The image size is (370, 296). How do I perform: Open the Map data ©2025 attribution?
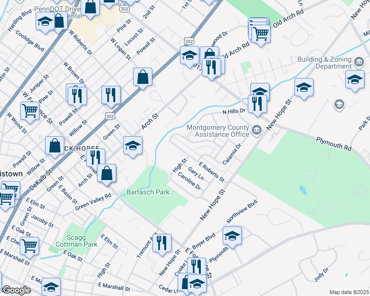(348, 292)
